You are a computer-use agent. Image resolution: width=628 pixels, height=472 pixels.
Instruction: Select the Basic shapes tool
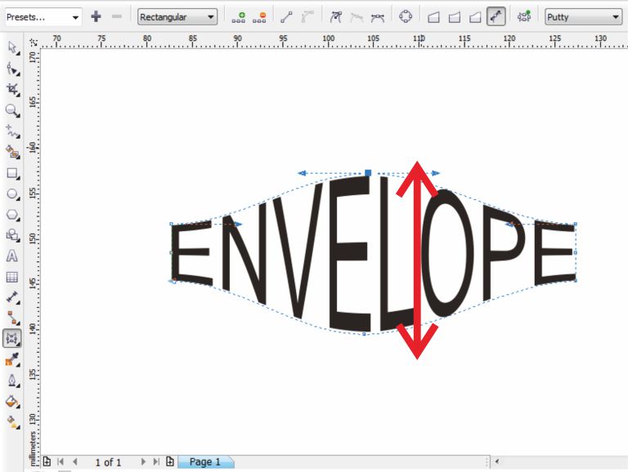pyautogui.click(x=12, y=235)
